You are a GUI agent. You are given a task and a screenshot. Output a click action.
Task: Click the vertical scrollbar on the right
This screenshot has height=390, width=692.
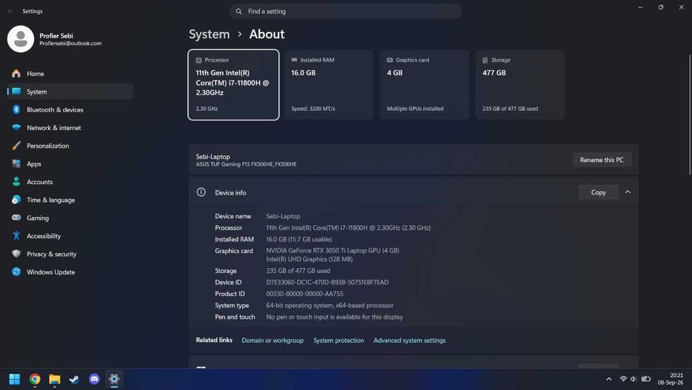[x=689, y=115]
